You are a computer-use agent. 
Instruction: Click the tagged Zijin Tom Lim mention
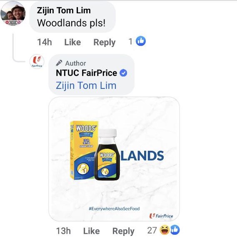pyautogui.click(x=86, y=86)
